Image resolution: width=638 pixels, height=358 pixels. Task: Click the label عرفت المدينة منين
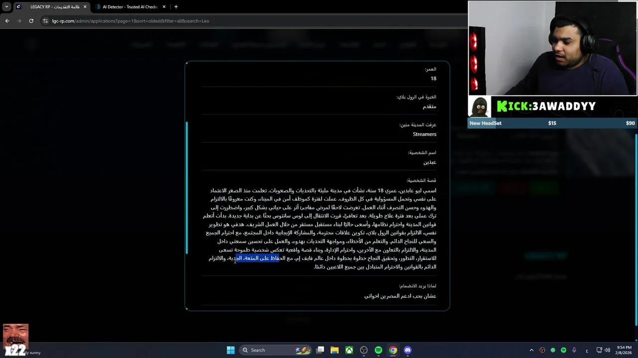pyautogui.click(x=418, y=125)
